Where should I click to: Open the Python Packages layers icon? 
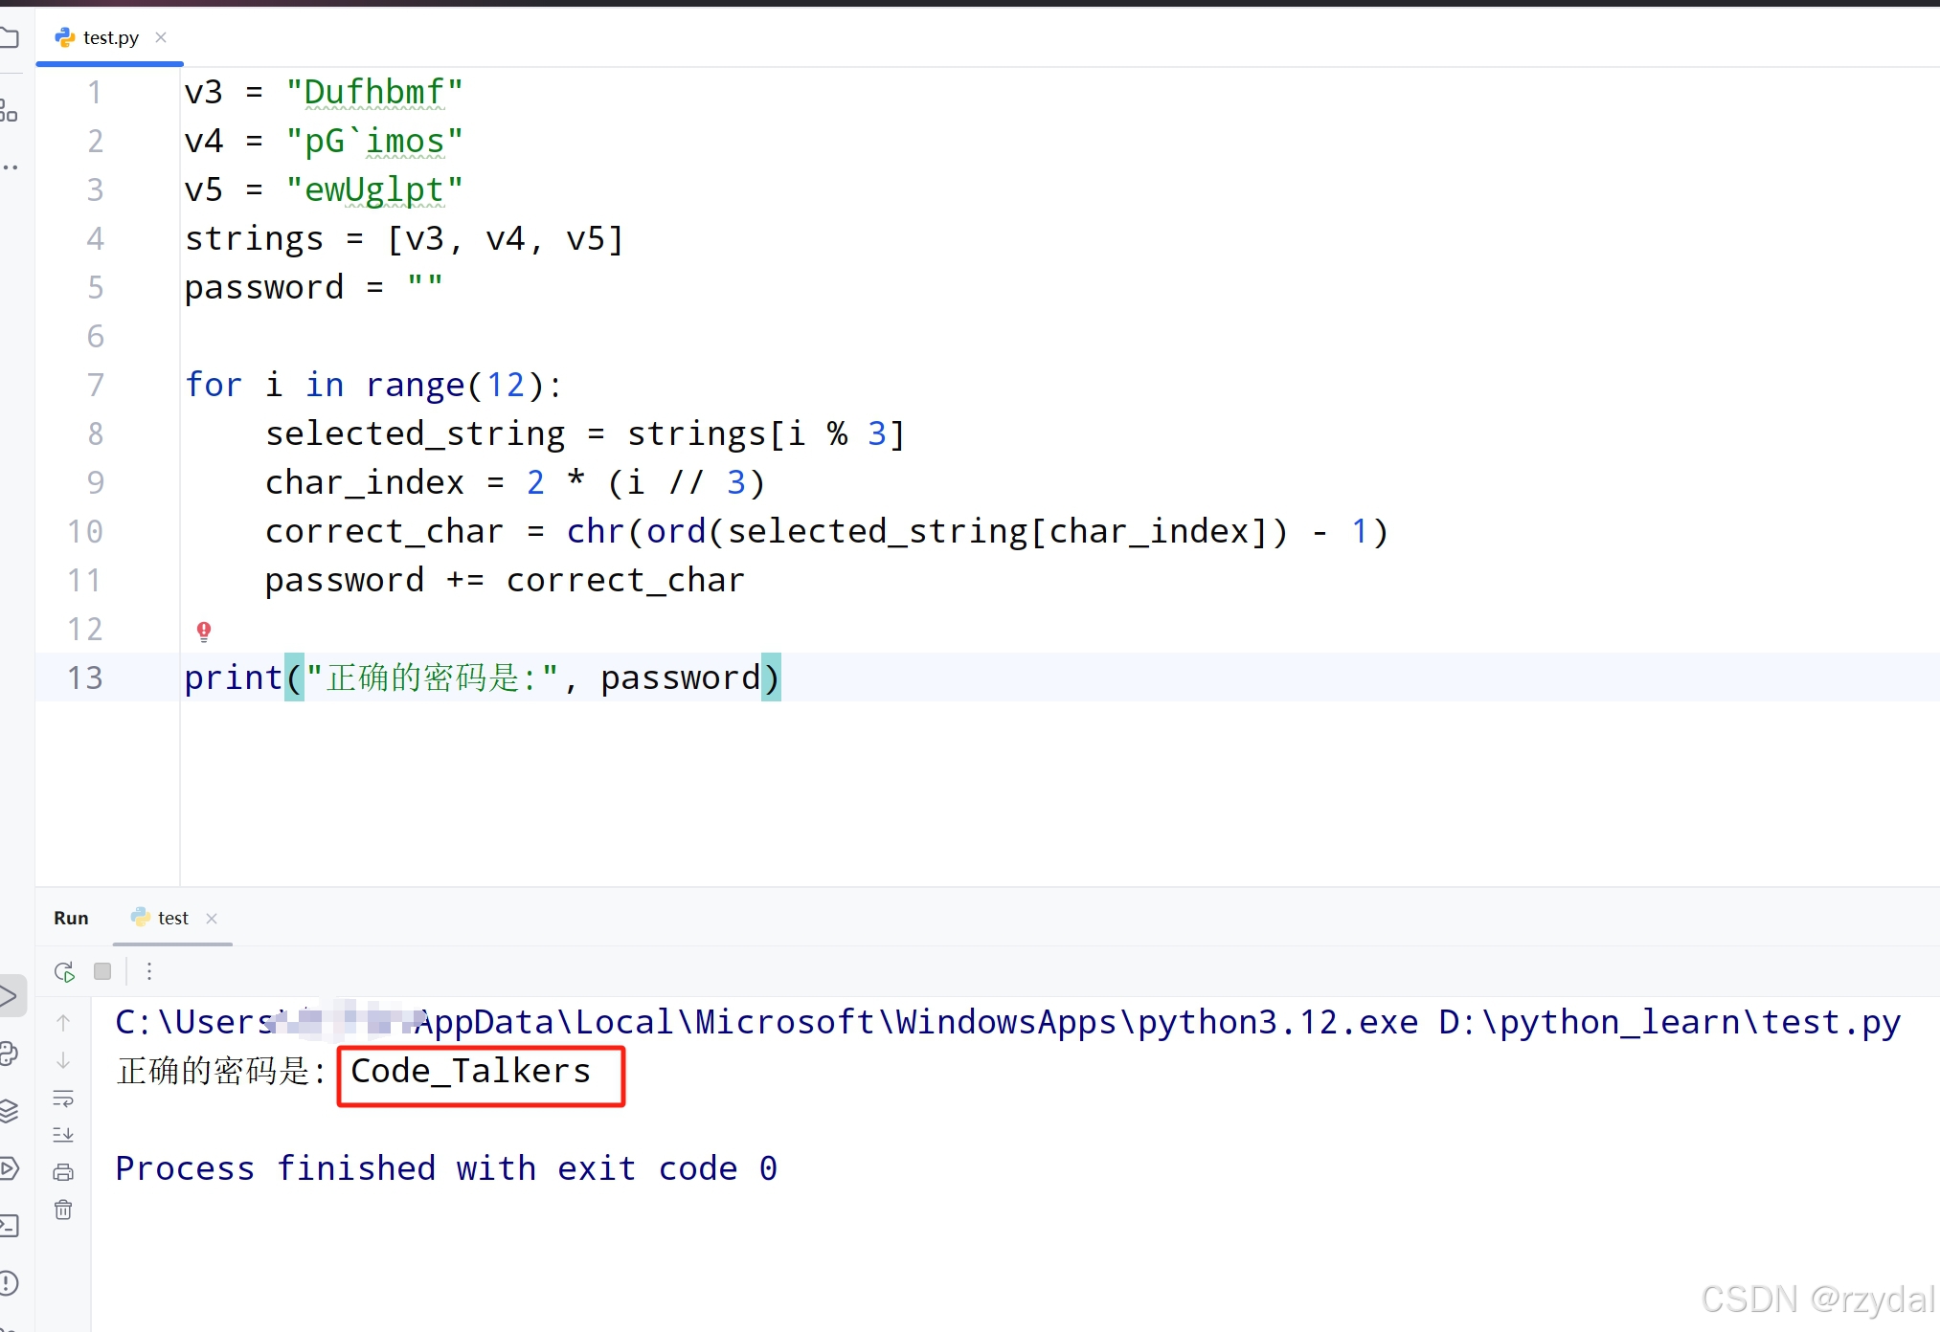(x=8, y=1111)
